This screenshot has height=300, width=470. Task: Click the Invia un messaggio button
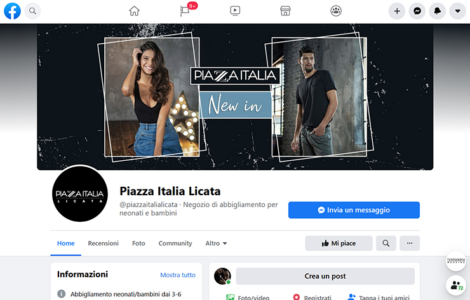tap(354, 210)
